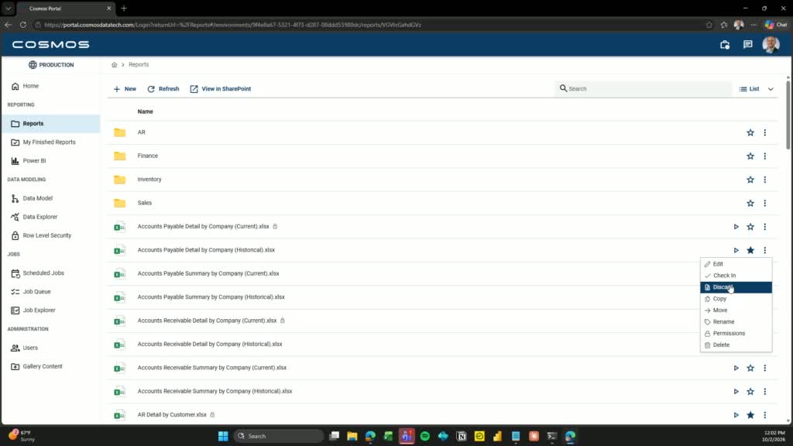
Task: Run Accounts Receivable Summary (Current) report
Action: tap(736, 368)
